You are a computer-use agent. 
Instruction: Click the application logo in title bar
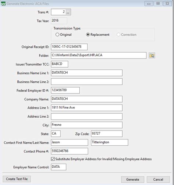(3, 4)
